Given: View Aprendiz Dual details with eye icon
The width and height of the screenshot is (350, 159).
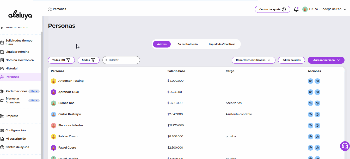Looking at the screenshot, I should click(317, 92).
